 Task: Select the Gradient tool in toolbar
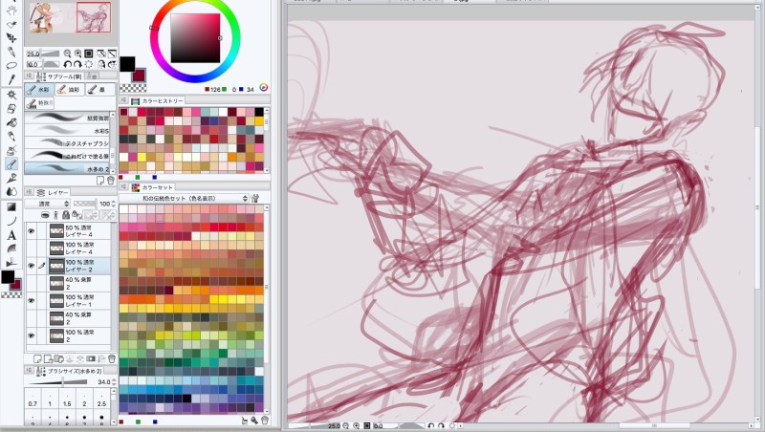(11, 207)
